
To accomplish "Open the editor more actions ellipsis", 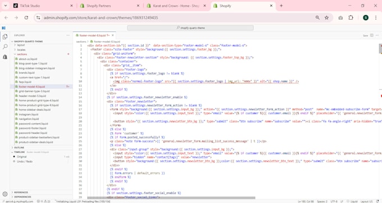I will (377, 35).
